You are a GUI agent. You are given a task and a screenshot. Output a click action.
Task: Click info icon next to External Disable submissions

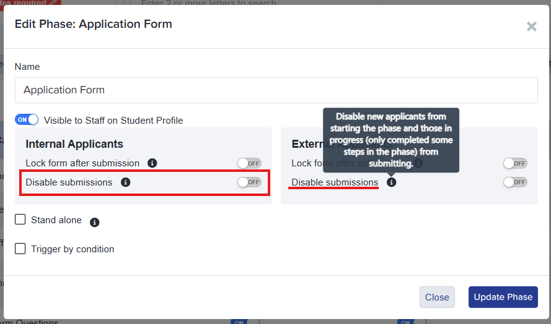point(391,182)
